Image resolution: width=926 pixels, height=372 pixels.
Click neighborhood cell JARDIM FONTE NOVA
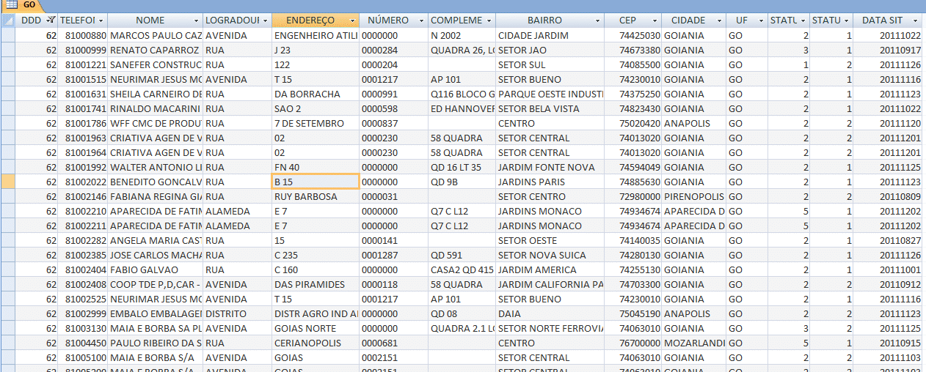pyautogui.click(x=550, y=167)
